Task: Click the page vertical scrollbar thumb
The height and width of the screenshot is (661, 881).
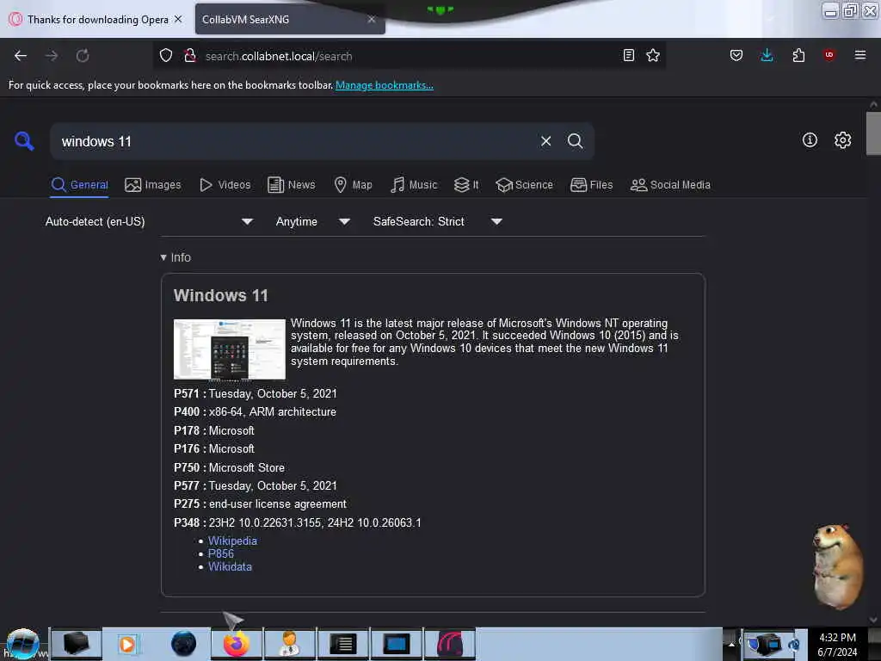Action: (873, 133)
